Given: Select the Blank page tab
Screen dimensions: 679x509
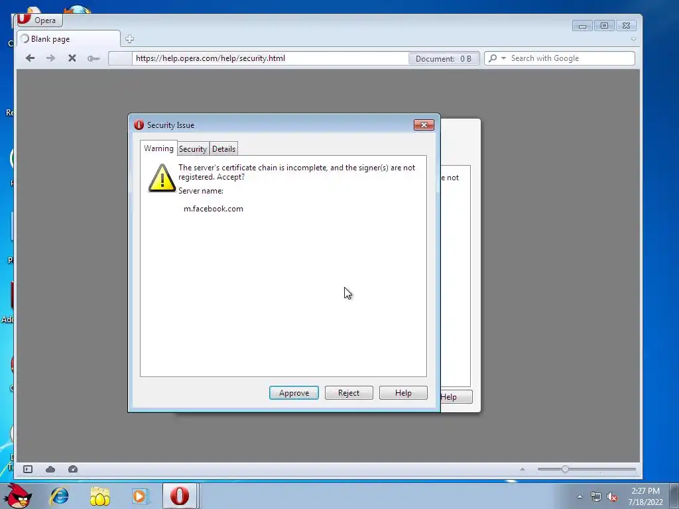Looking at the screenshot, I should pyautogui.click(x=68, y=39).
